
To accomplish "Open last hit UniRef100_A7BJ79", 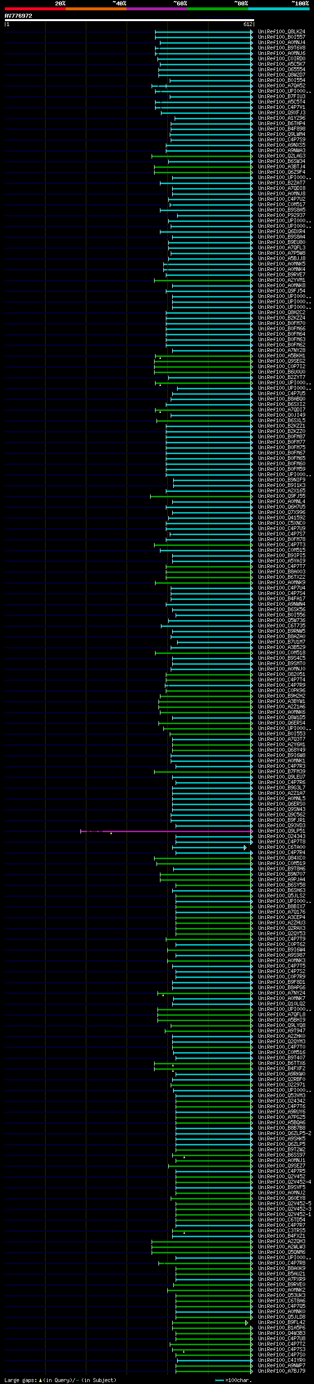I will [282, 1371].
